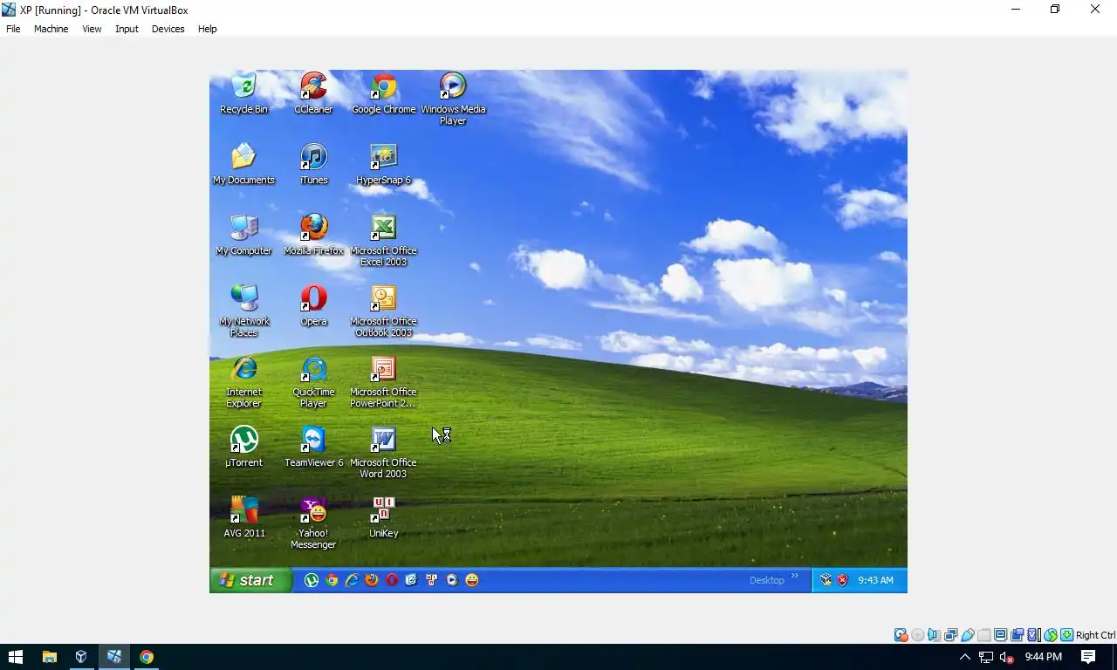Screen dimensions: 1117x670
Task: Select the Recycle Bin desktop icon
Action: [243, 93]
